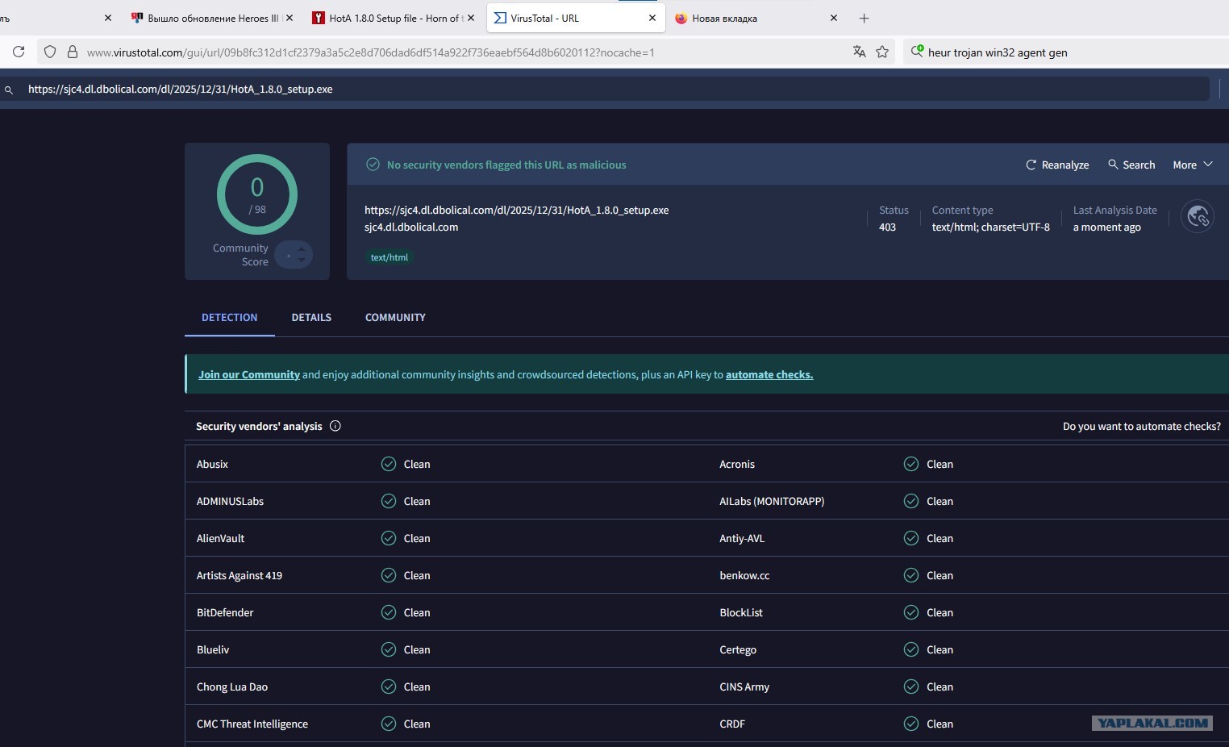
Task: Open the COMMUNITY tab
Action: coord(395,317)
